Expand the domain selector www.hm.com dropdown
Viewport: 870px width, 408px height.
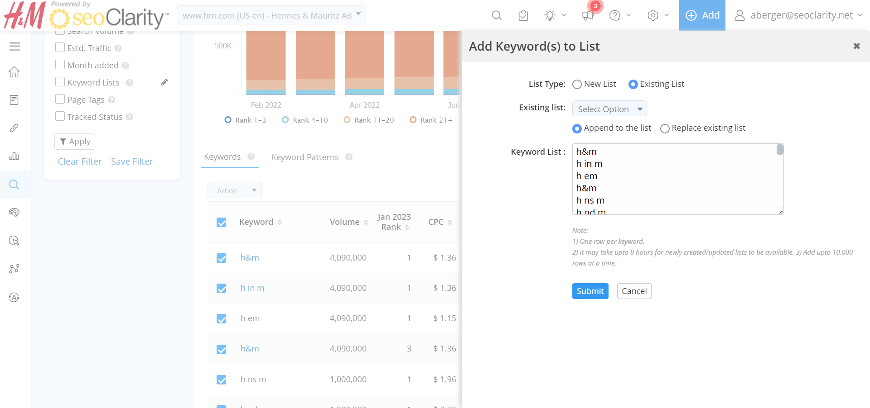[x=271, y=15]
